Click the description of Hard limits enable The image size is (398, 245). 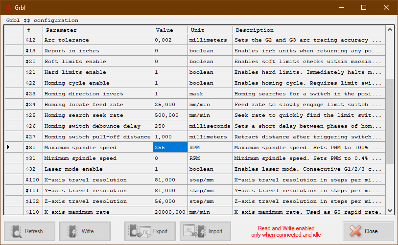[x=309, y=72]
